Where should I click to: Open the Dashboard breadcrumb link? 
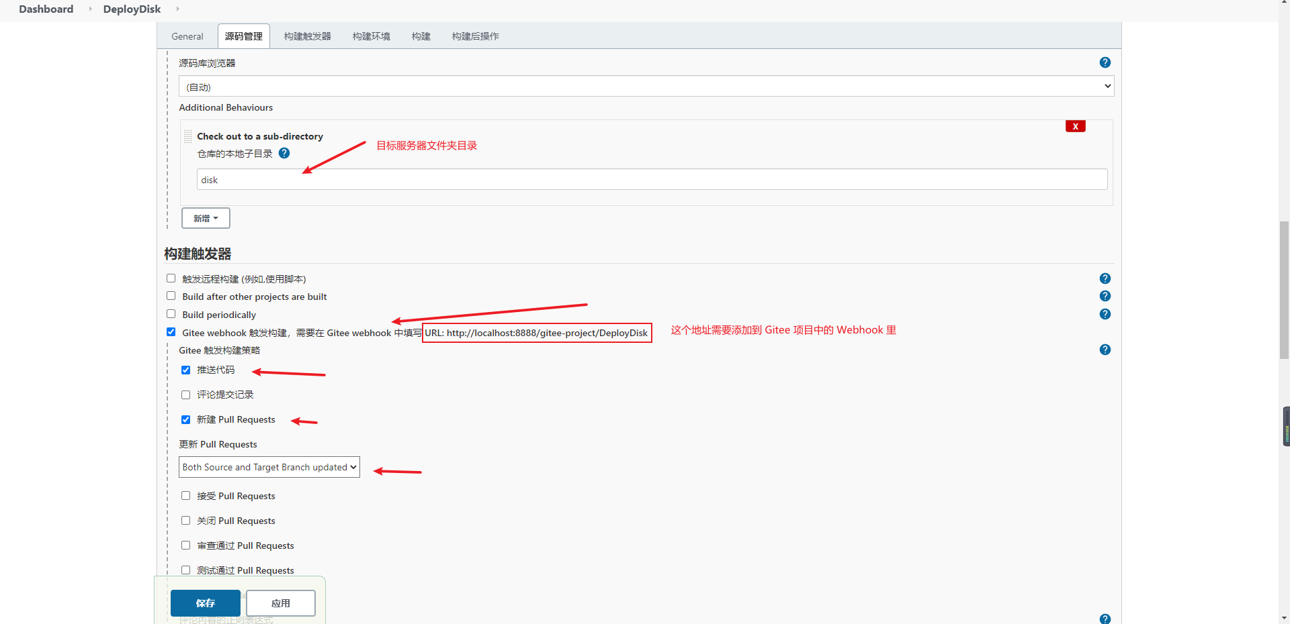pos(45,9)
